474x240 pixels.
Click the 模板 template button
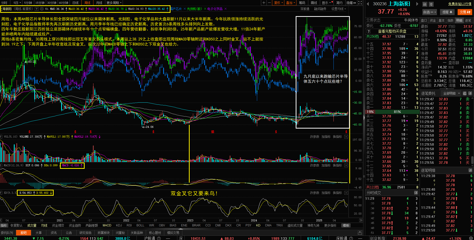(346, 225)
